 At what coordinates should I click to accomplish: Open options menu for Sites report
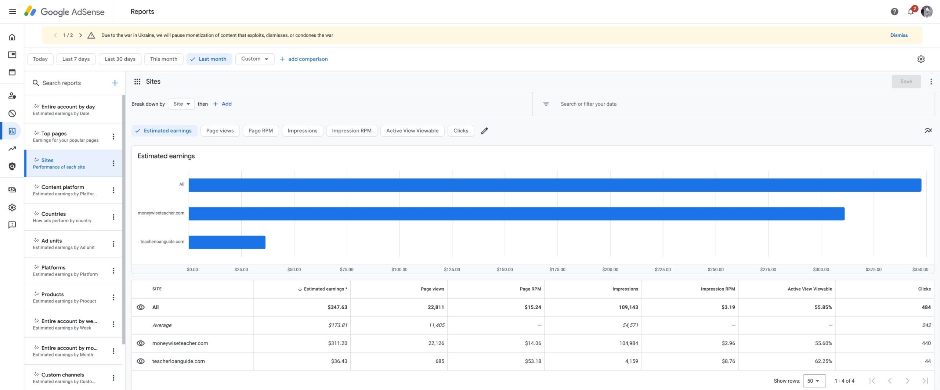coord(113,163)
